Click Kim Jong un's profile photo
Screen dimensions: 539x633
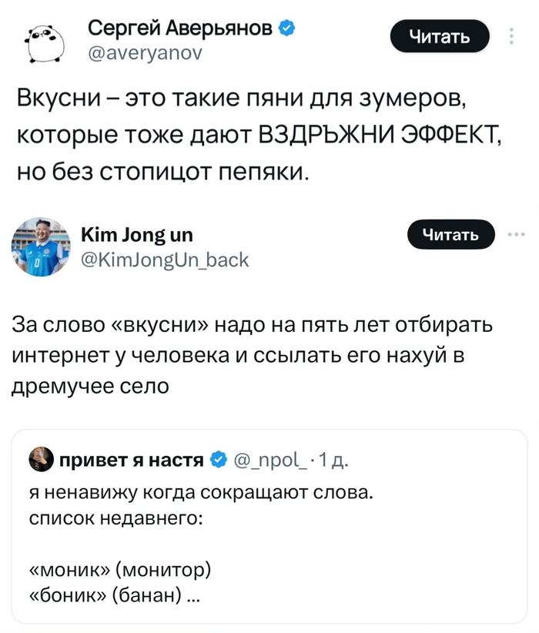pyautogui.click(x=41, y=246)
